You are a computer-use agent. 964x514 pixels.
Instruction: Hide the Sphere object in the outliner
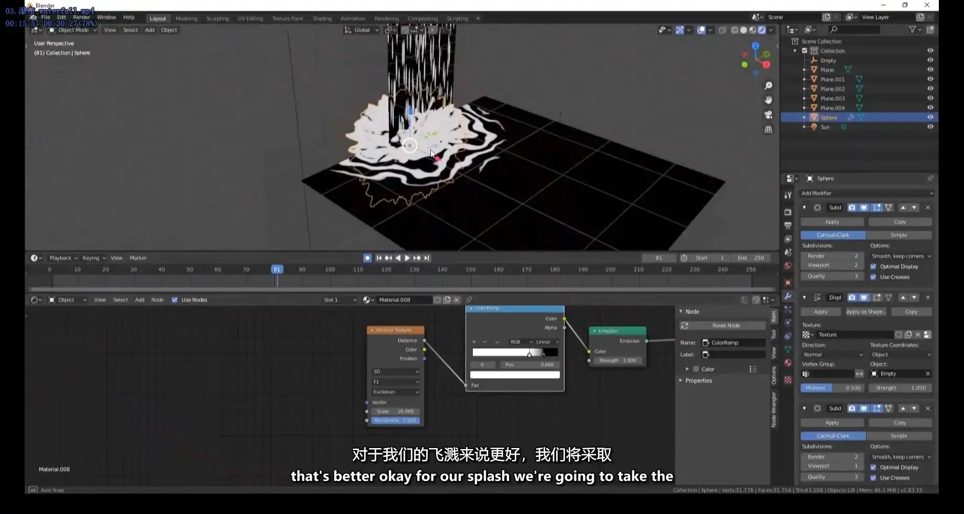click(x=930, y=117)
